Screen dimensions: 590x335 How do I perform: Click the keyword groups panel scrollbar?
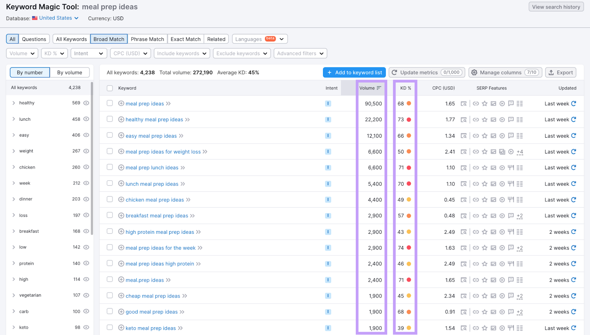tap(92, 158)
